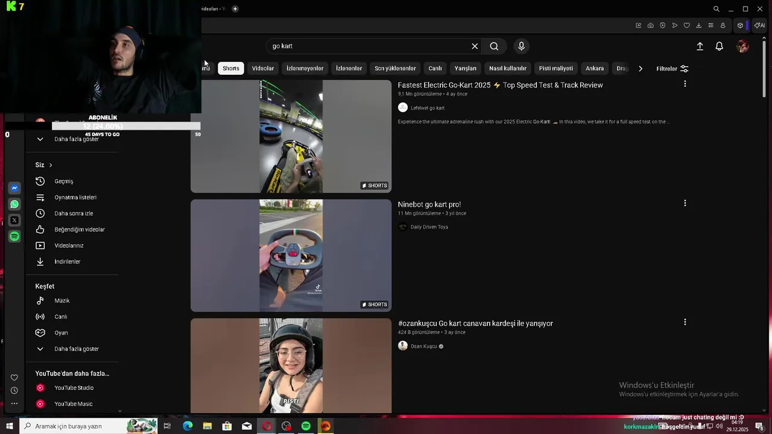Select the İzlenmeyenler filter chip
The height and width of the screenshot is (434, 772).
click(x=305, y=69)
